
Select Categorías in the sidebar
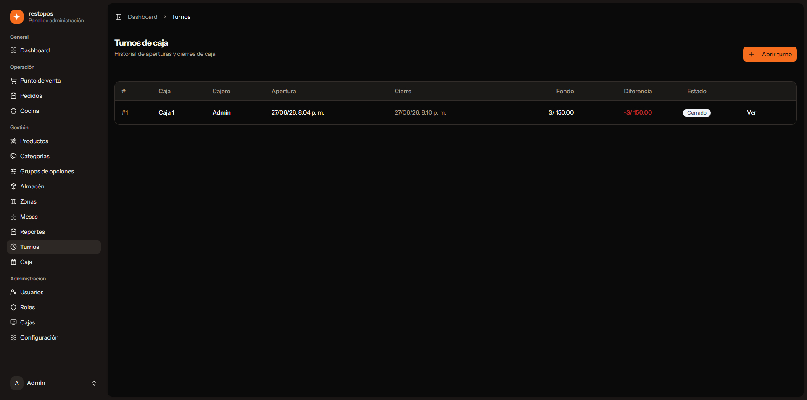point(54,156)
